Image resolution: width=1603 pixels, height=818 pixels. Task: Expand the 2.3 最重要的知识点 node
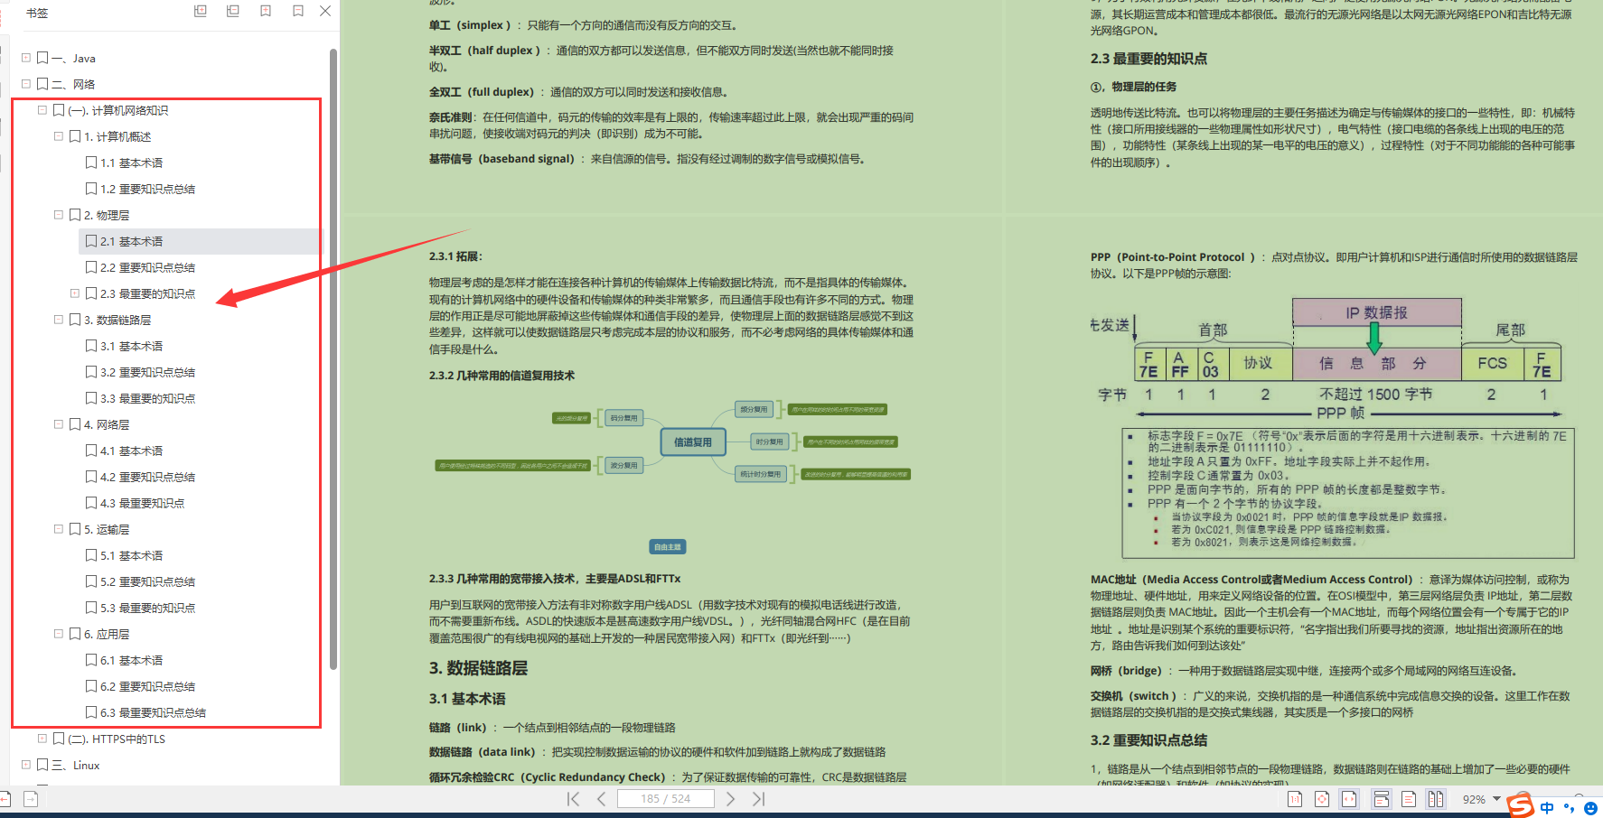pos(75,293)
